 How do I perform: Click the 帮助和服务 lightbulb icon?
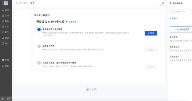[x=171, y=3]
